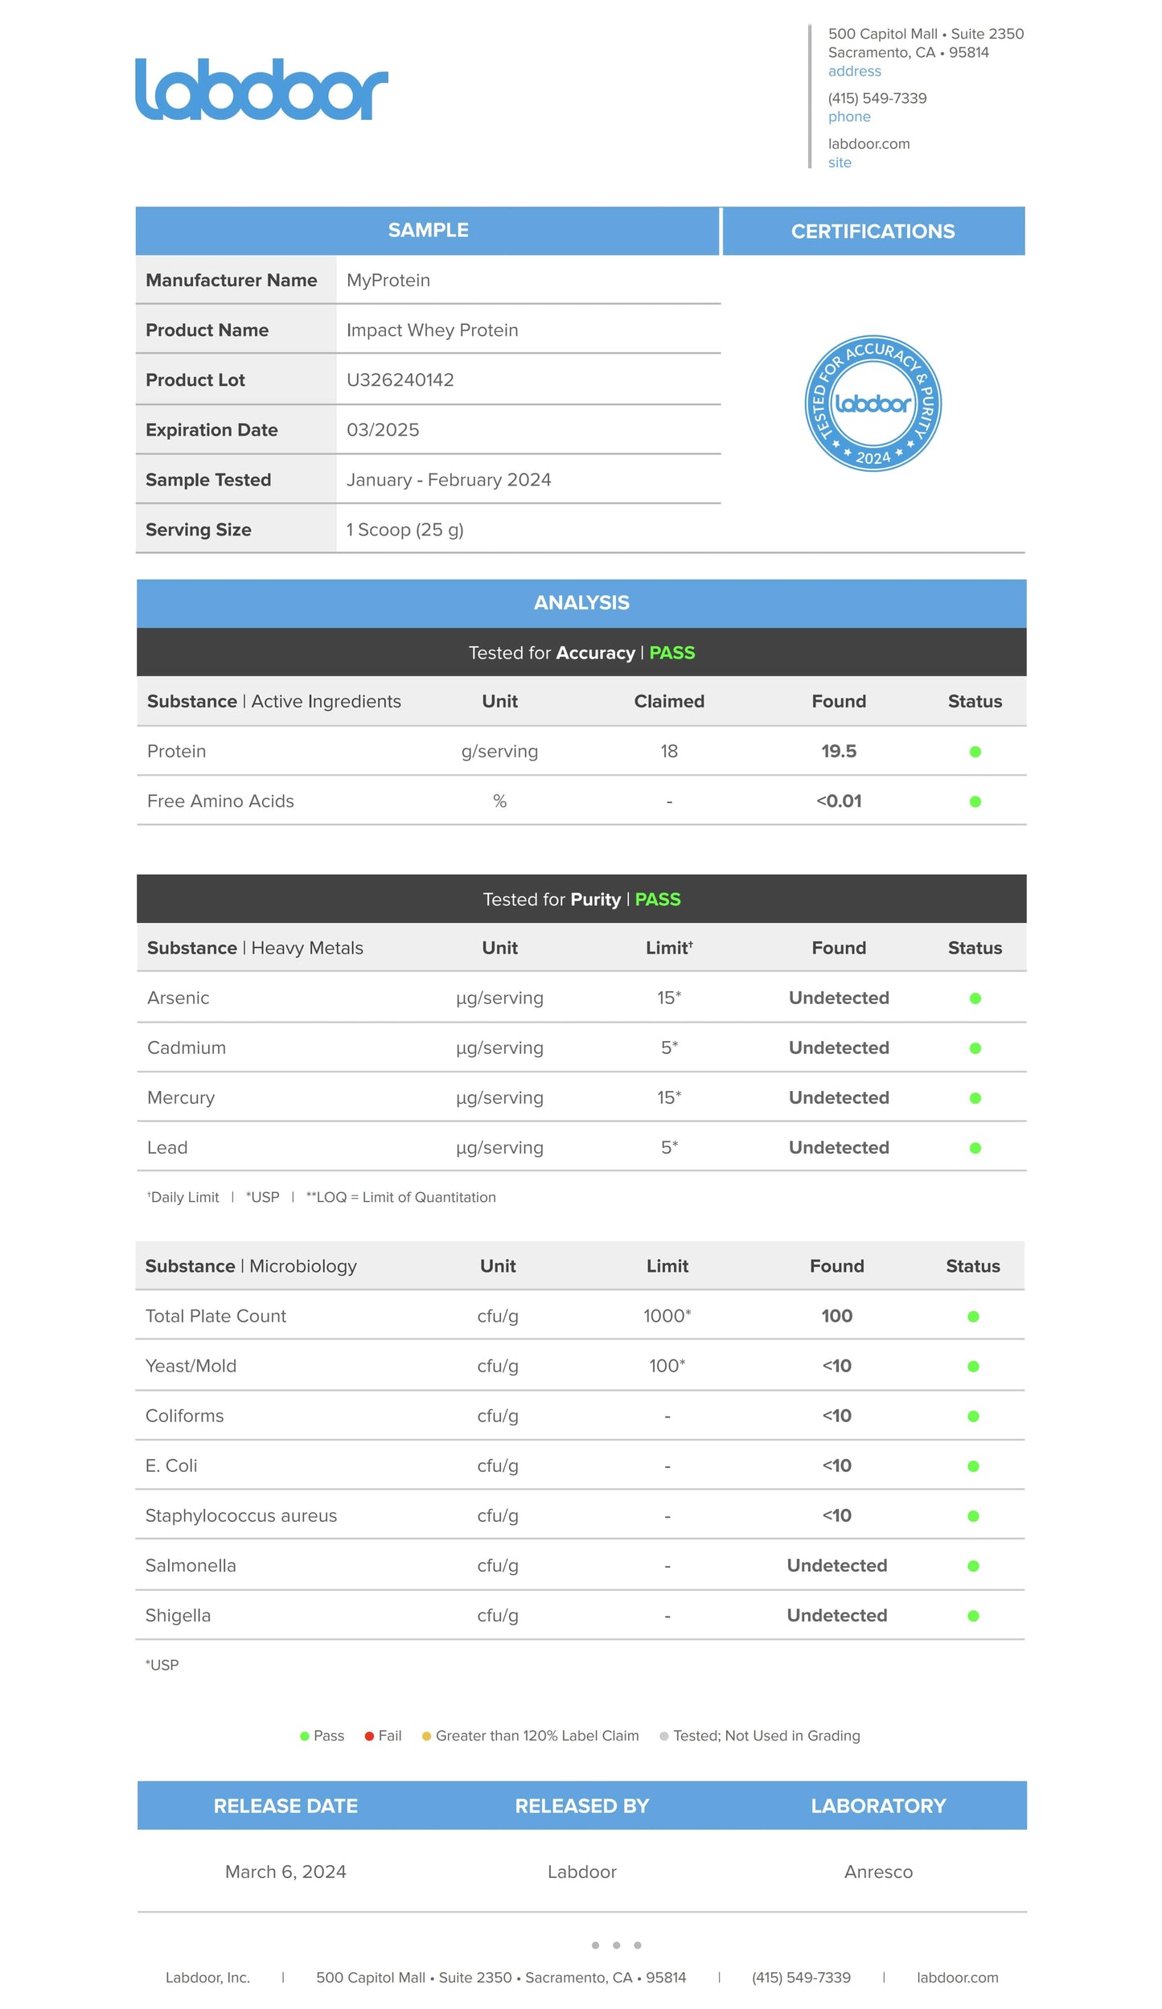This screenshot has width=1162, height=2009.
Task: Click the Shigella row status dot
Action: click(x=973, y=1616)
